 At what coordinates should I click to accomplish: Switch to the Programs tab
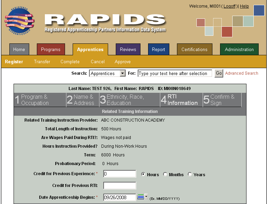[x=51, y=49]
